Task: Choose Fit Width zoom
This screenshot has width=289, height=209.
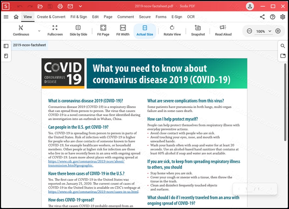Action: click(123, 31)
